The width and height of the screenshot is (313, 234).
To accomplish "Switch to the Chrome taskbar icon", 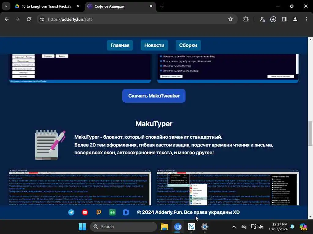I will [x=178, y=227].
